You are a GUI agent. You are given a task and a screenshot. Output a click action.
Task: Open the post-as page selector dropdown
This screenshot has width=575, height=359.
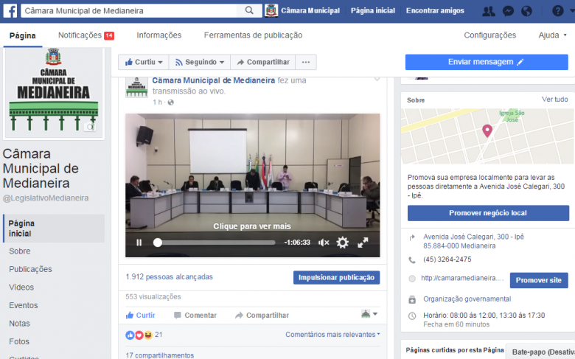369,314
